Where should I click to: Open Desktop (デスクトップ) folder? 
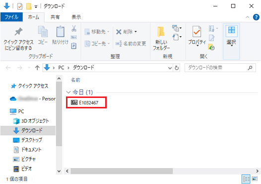click(27, 140)
